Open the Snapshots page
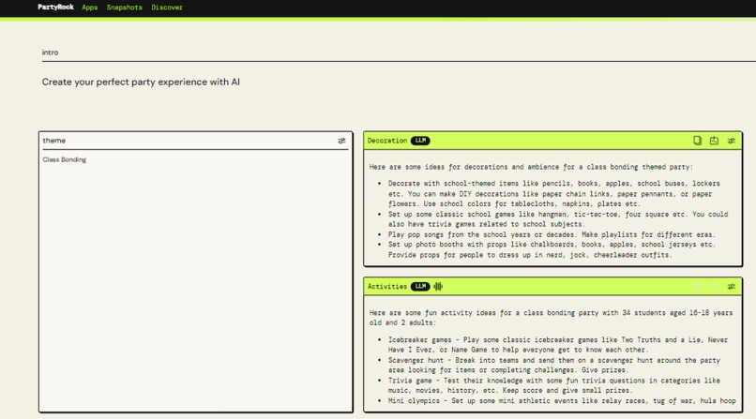Image resolution: width=756 pixels, height=419 pixels. tap(125, 7)
